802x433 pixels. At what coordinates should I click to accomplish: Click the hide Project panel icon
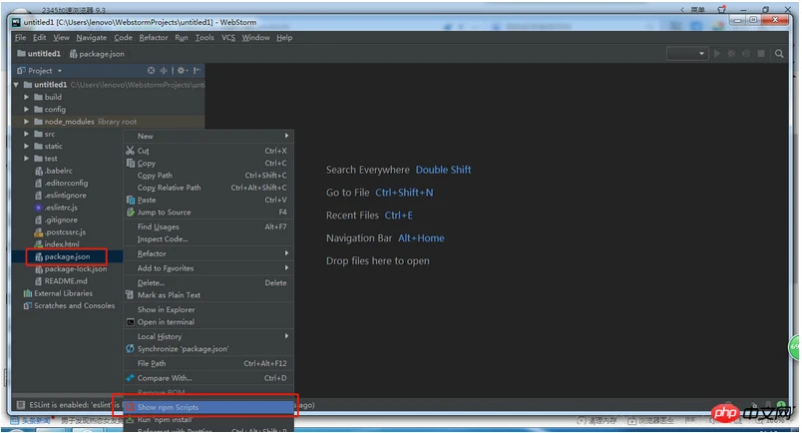point(197,71)
